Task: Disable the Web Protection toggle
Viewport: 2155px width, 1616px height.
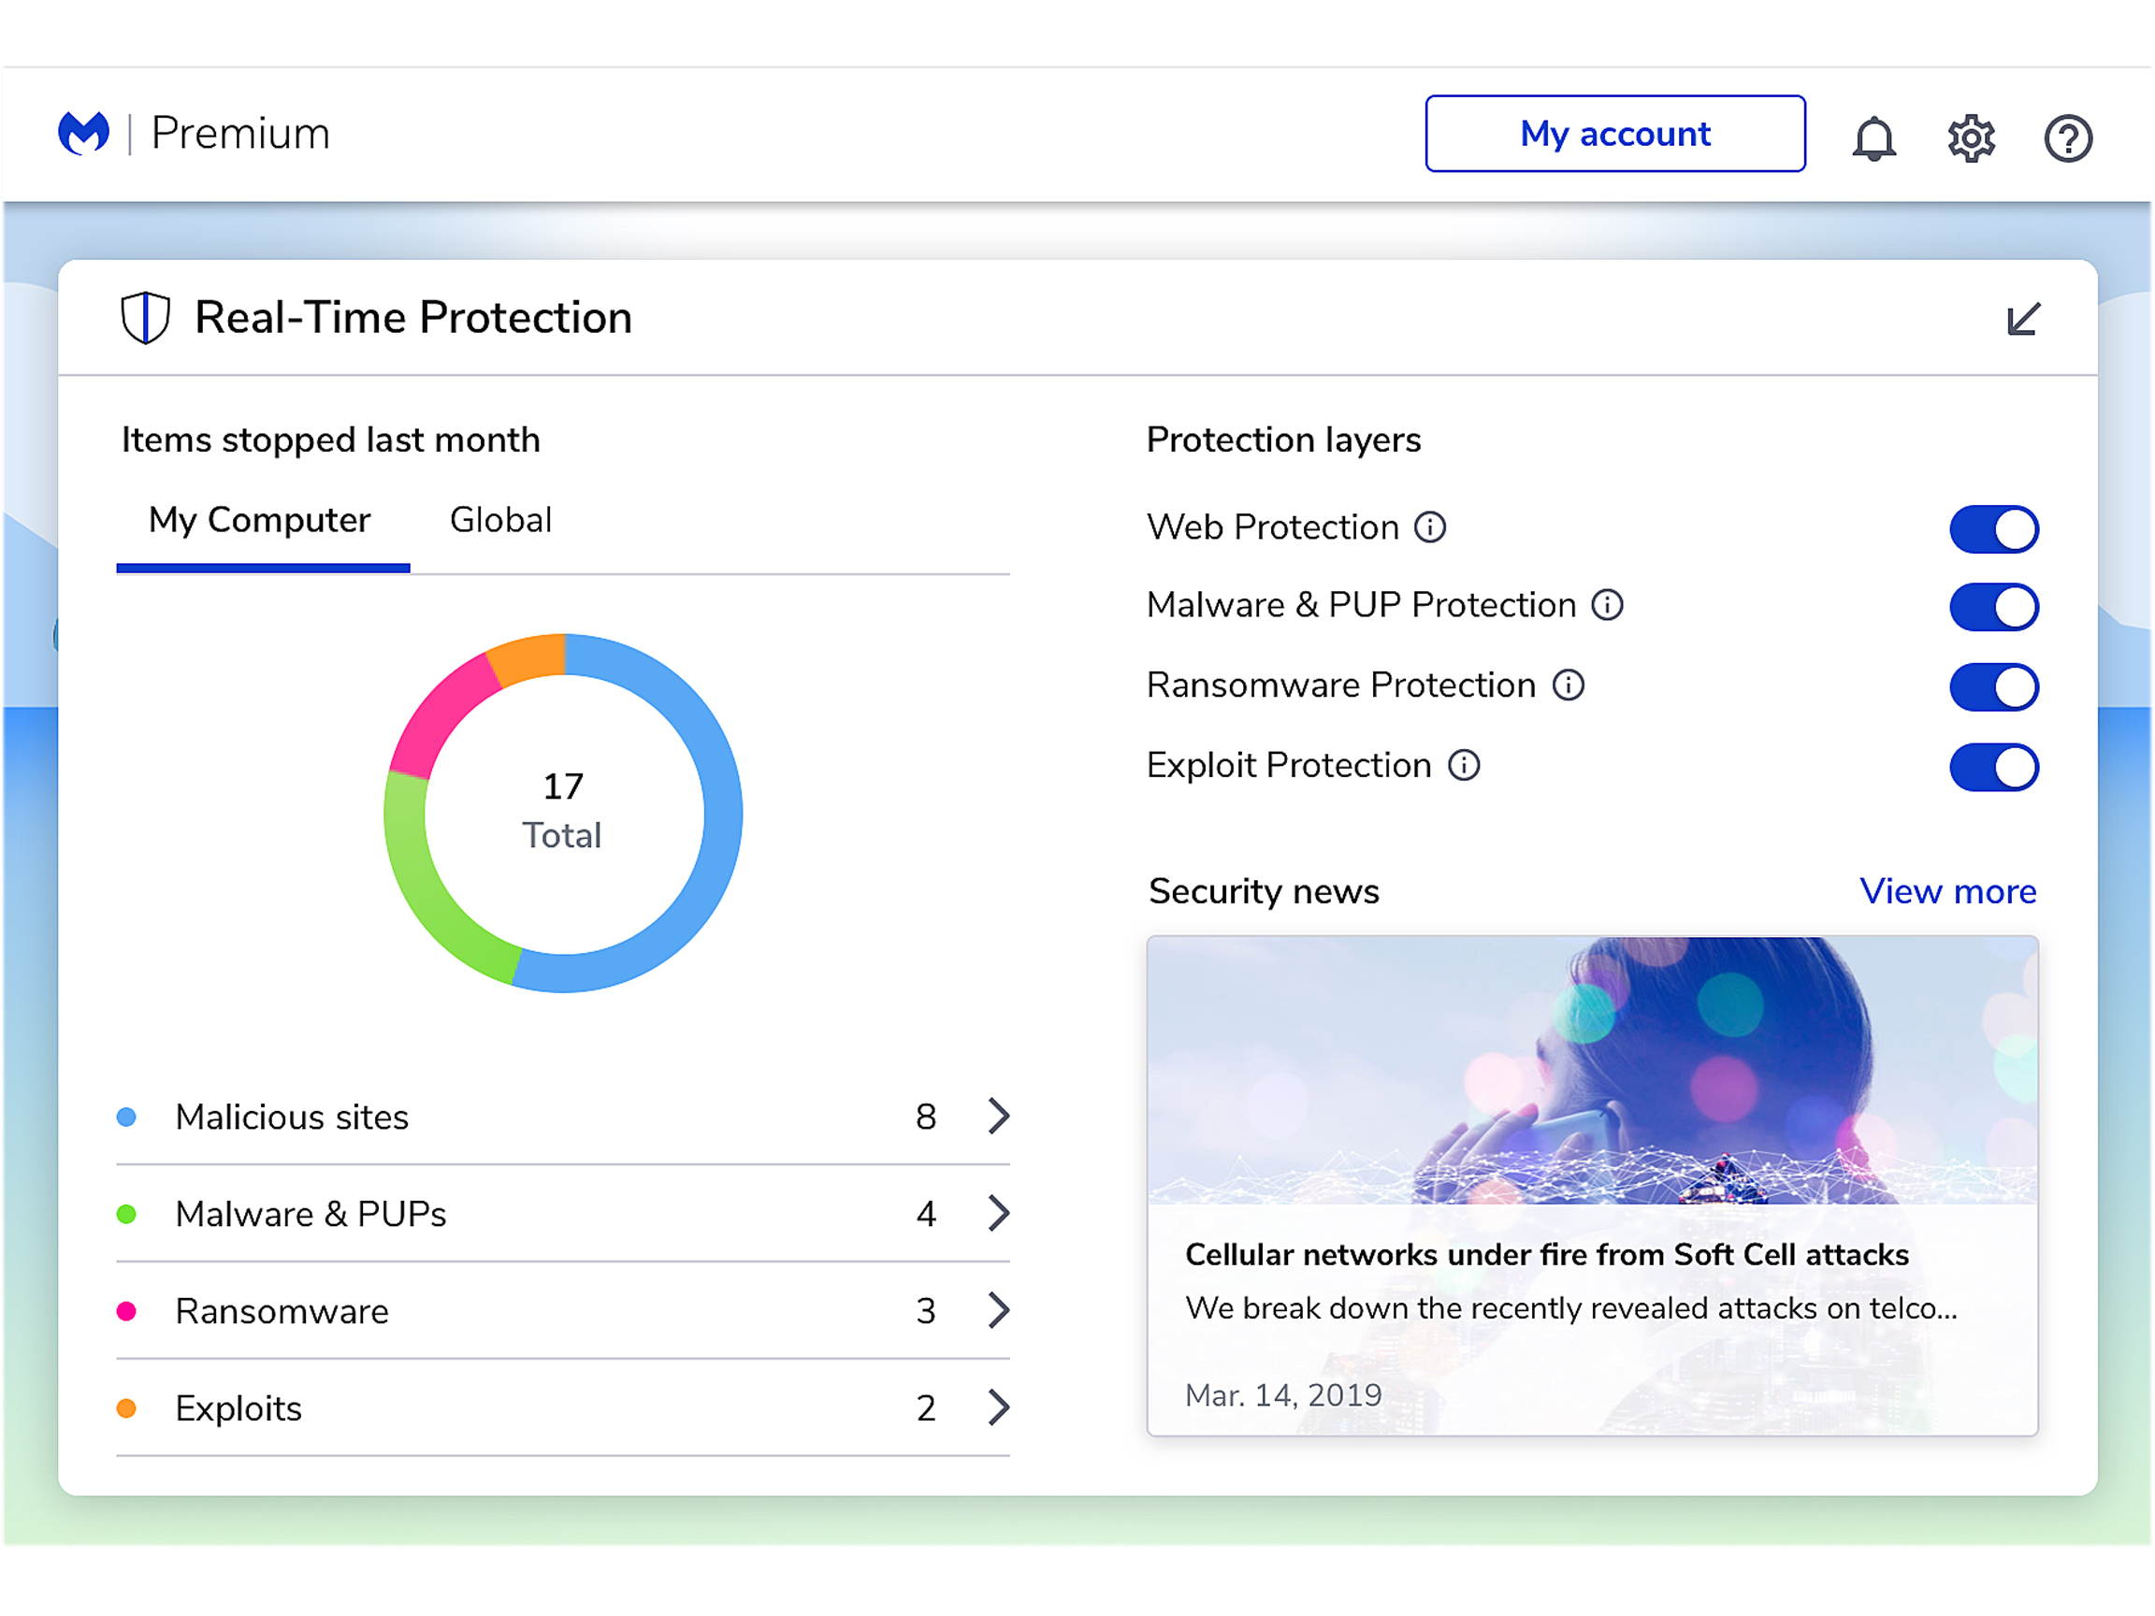Action: [x=1993, y=528]
